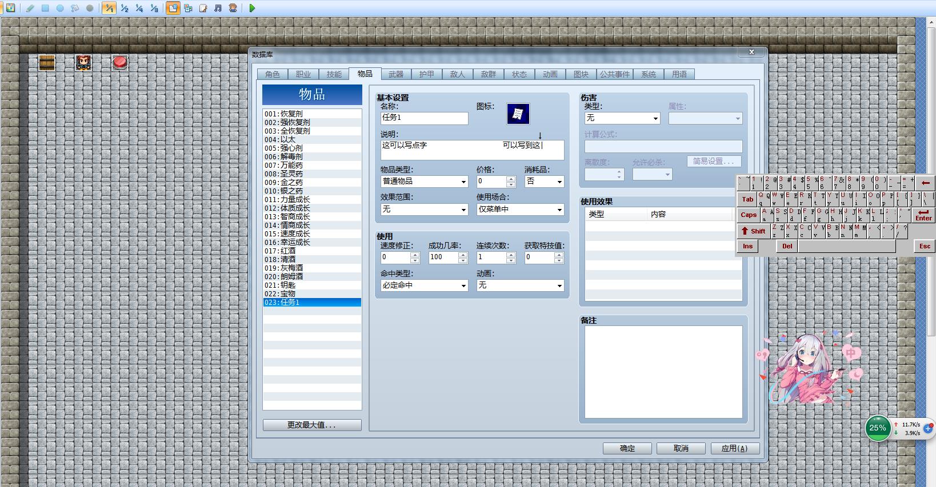Screen dimensions: 936x487
Task: Open the Sound Test music note icon
Action: click(x=218, y=8)
